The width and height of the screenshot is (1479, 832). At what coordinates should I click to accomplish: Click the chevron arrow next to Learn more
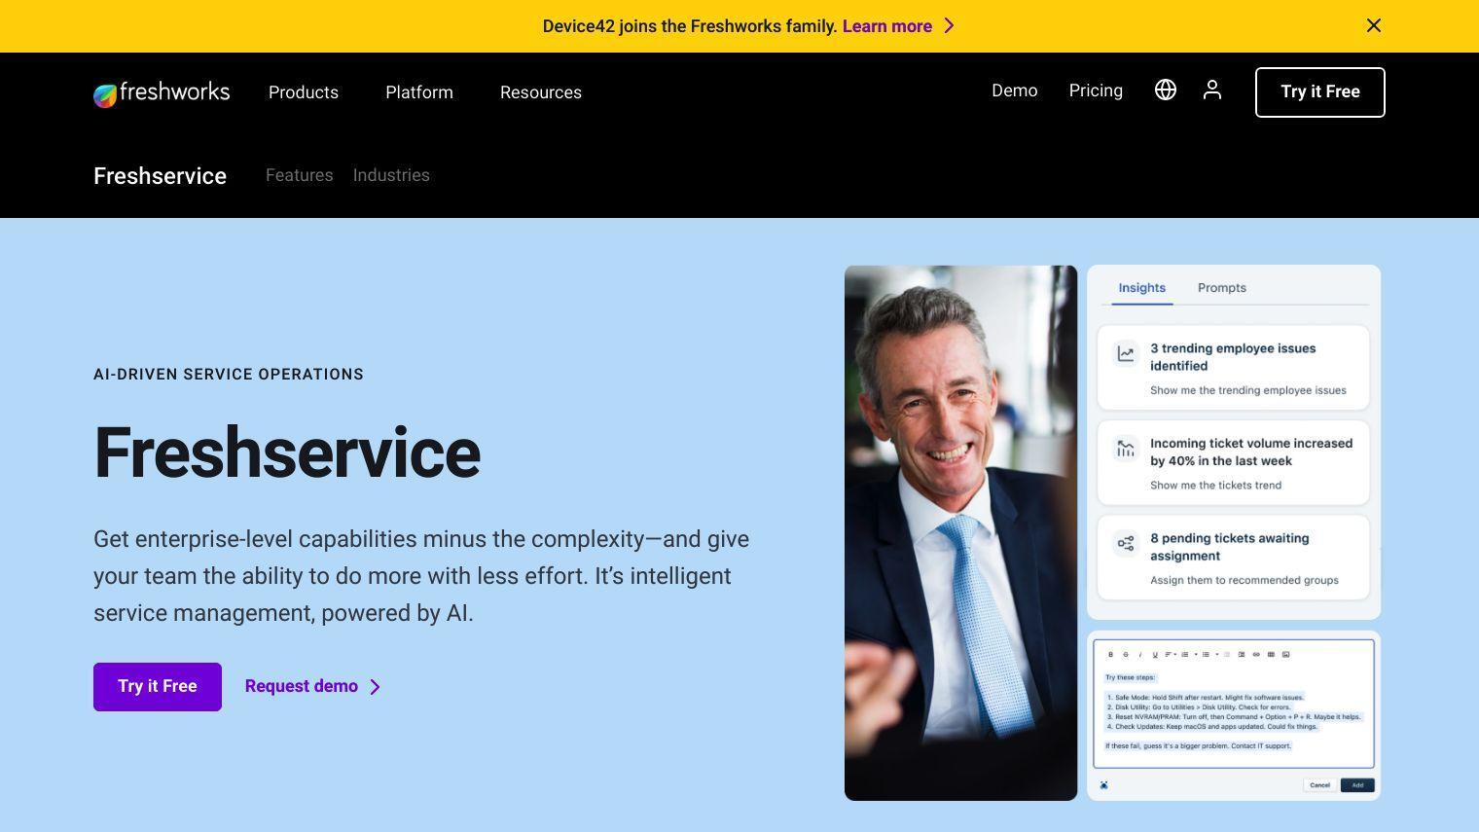950,26
